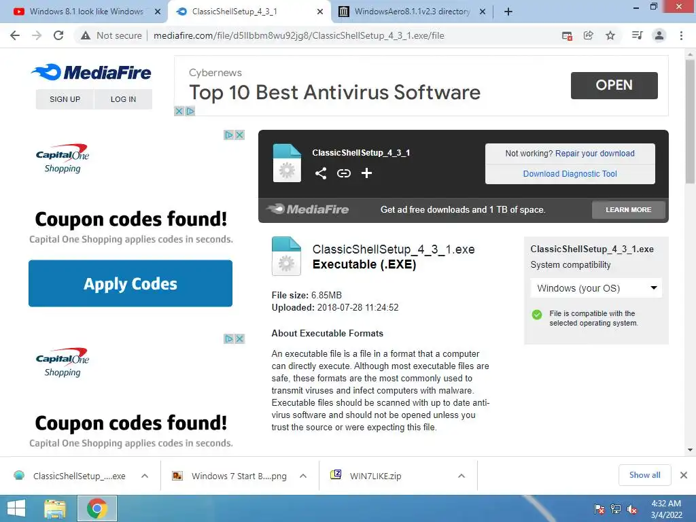Open the media control icon in toolbar
Image resolution: width=696 pixels, height=522 pixels.
point(637,35)
